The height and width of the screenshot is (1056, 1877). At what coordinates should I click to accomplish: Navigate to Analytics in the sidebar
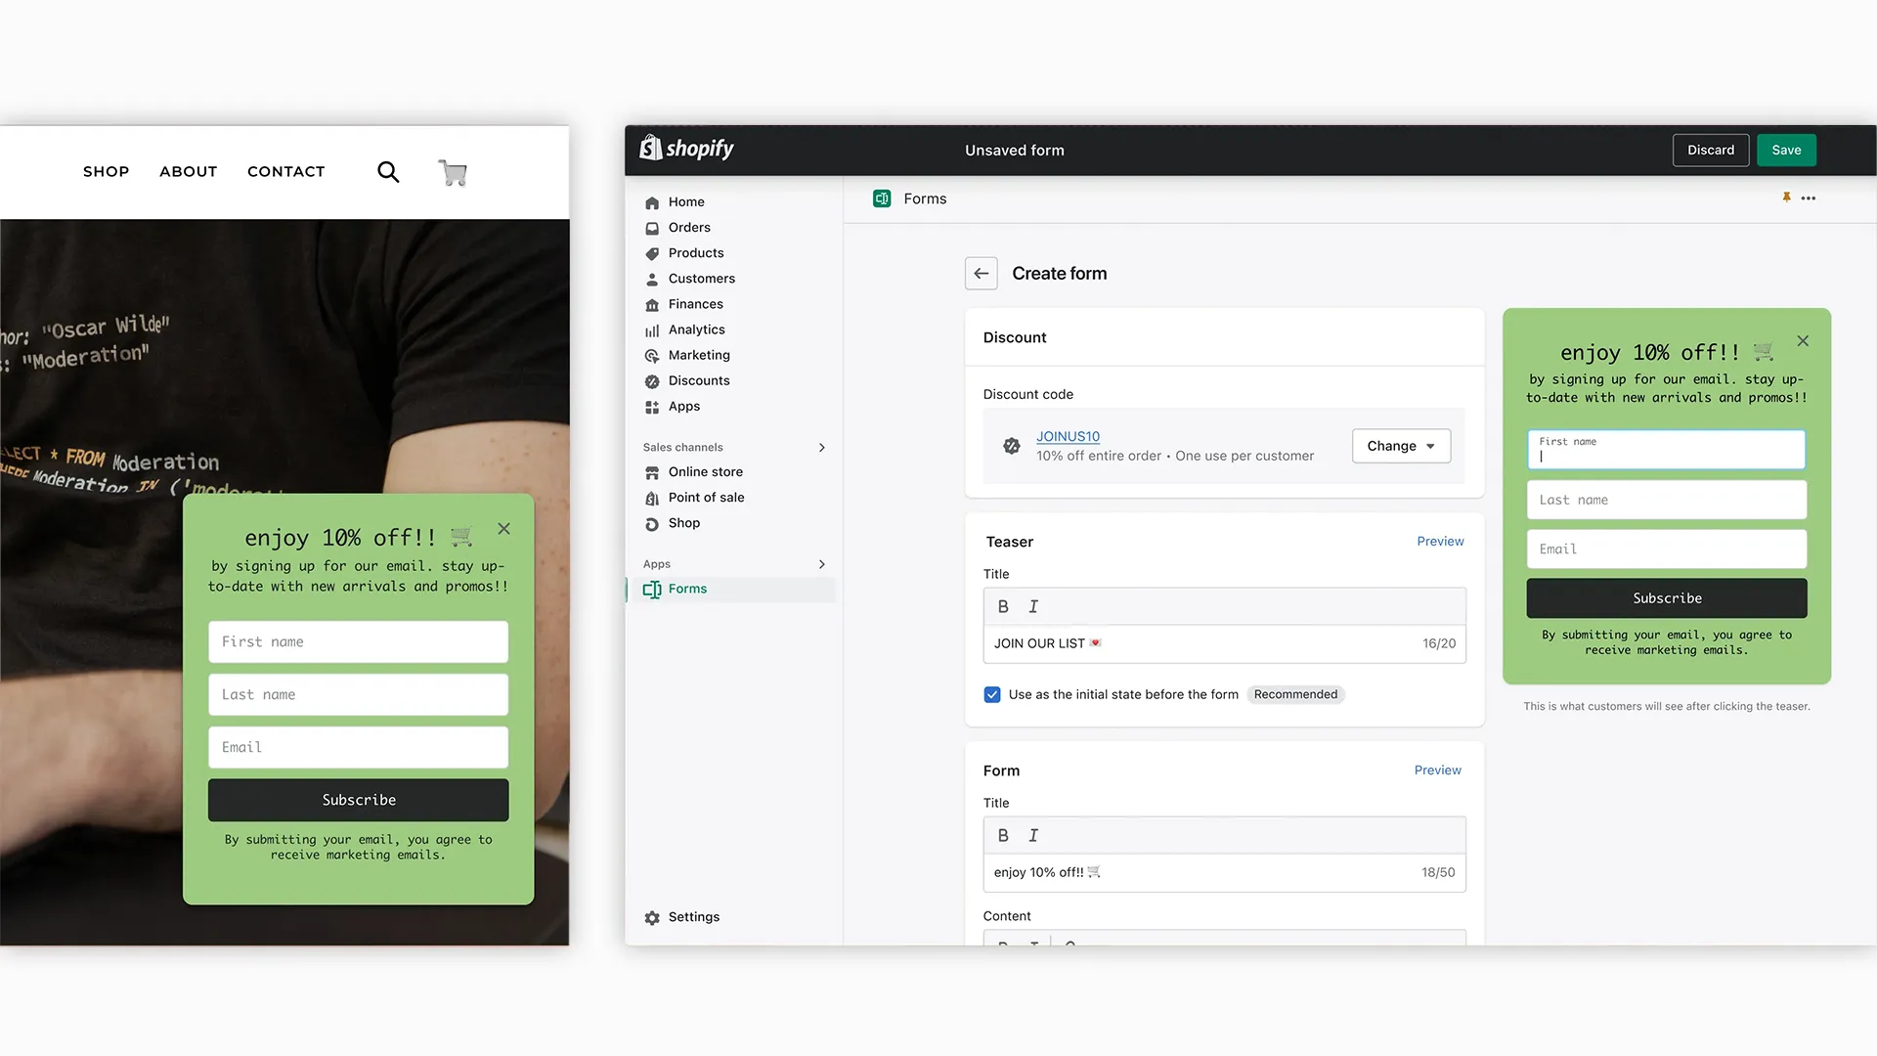pyautogui.click(x=697, y=330)
